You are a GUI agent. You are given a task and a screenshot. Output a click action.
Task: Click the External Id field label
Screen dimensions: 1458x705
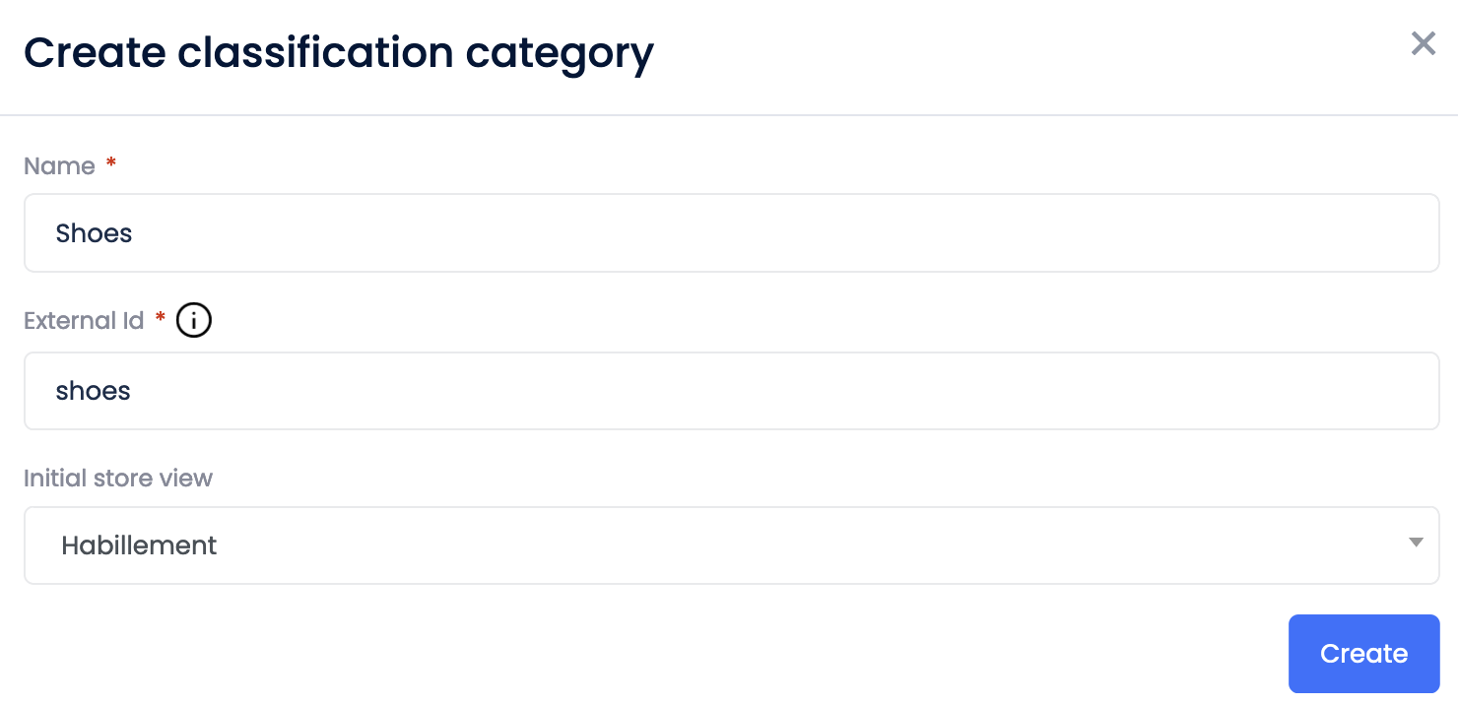tap(84, 320)
